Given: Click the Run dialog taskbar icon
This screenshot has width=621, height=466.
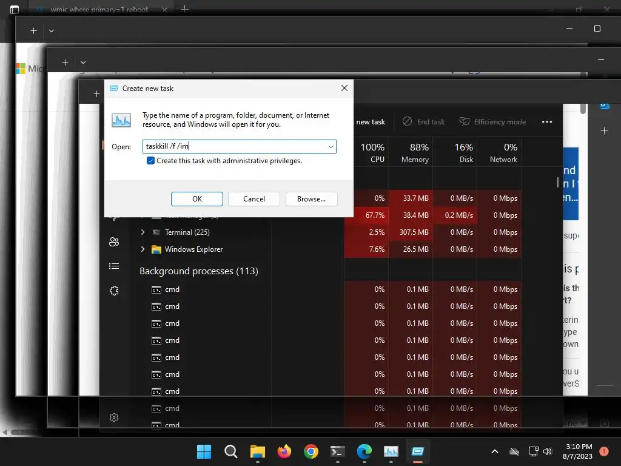Looking at the screenshot, I should point(417,451).
